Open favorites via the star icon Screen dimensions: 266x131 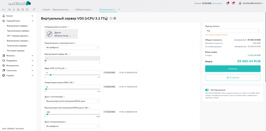pyautogui.click(x=14, y=10)
